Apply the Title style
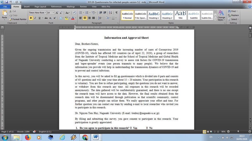252x141 pixels. click(x=181, y=15)
